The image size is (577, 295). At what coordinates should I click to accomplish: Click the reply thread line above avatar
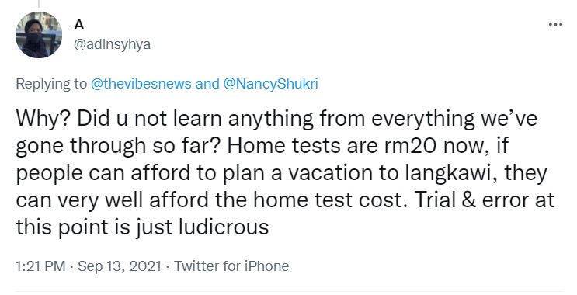click(x=38, y=4)
